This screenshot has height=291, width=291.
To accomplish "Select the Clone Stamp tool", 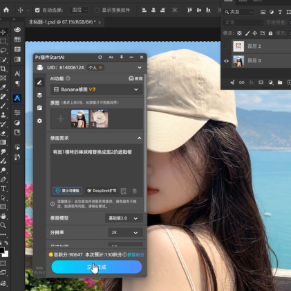I will [x=3, y=115].
